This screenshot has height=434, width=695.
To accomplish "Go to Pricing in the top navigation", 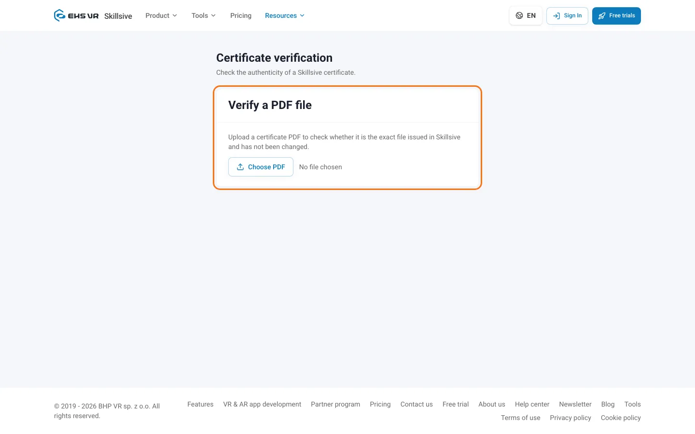I will point(241,15).
